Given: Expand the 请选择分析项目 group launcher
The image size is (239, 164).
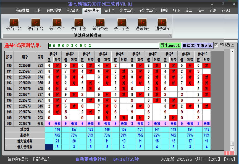Looking at the screenshot, I should tap(170, 36).
